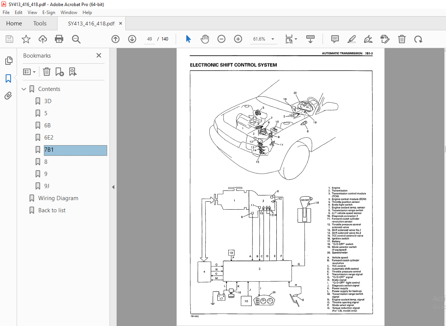Click the Save file icon
This screenshot has height=326, width=446.
[x=9, y=39]
